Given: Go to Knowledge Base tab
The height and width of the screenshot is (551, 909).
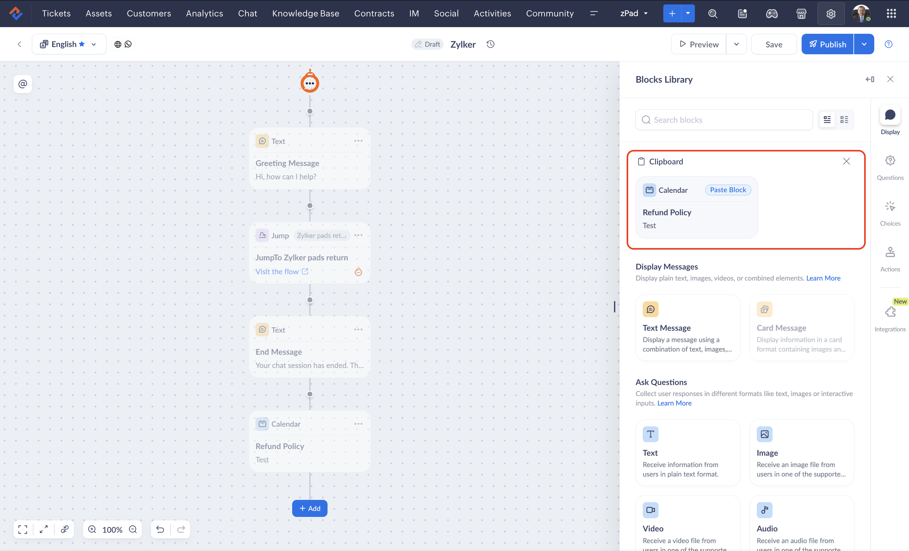Looking at the screenshot, I should 305,14.
